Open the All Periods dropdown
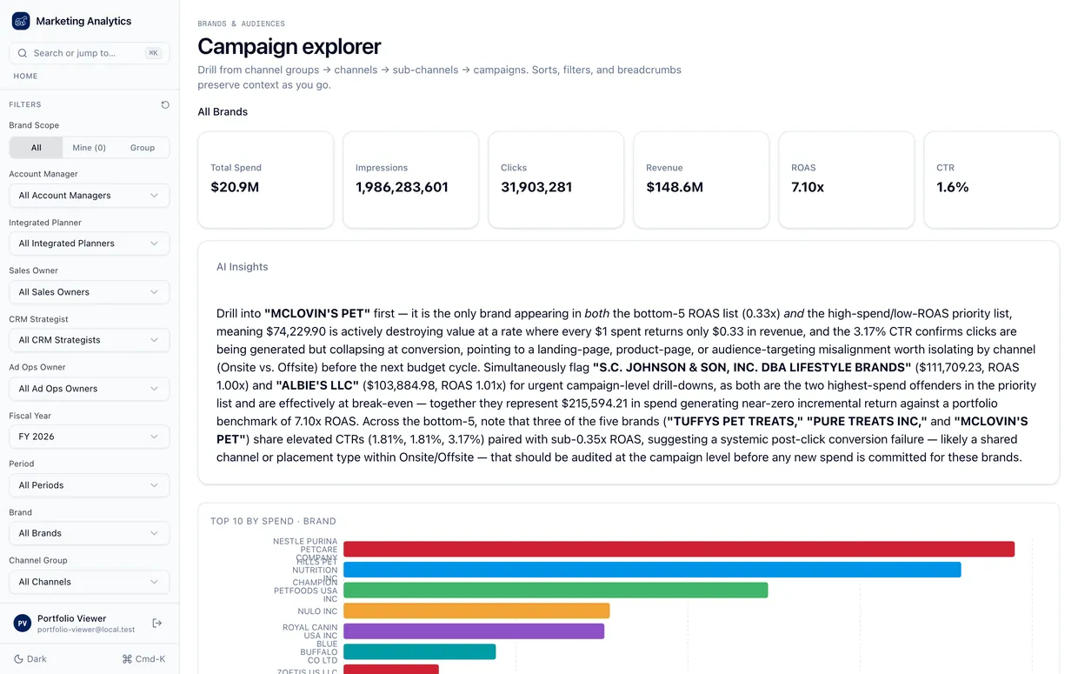Image resolution: width=1078 pixels, height=674 pixels. pyautogui.click(x=90, y=485)
